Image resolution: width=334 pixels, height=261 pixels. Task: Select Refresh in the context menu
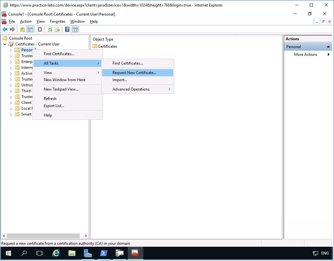(67, 99)
